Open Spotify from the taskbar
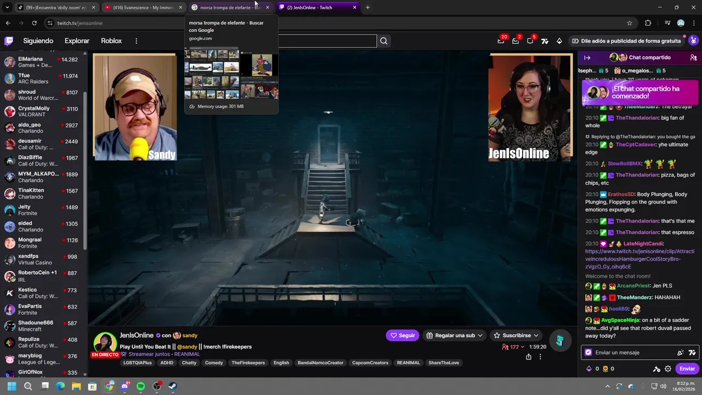 (141, 386)
